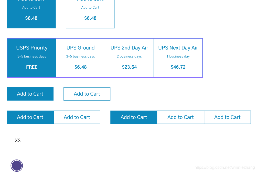Select filled Add to Cart in the two-segment group
Screen dimensions: 257x172
pos(30,117)
